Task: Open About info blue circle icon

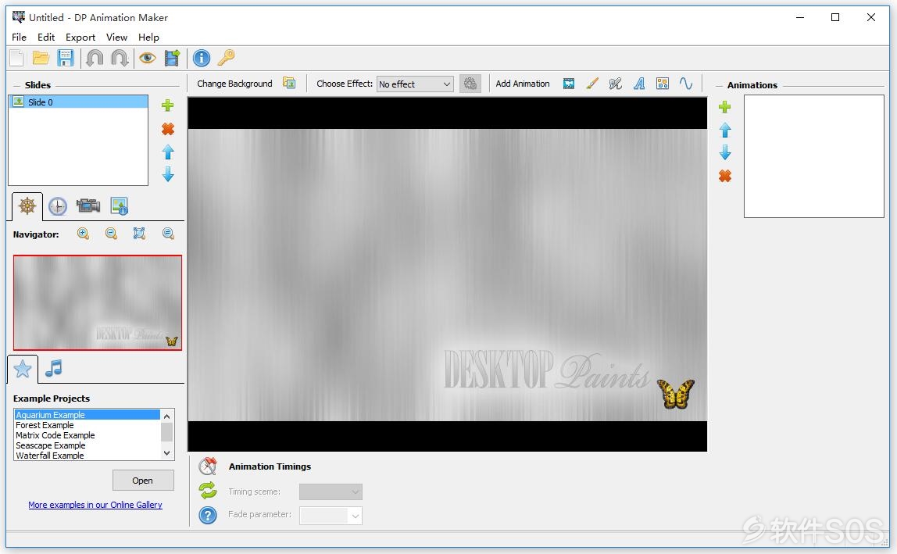Action: (202, 58)
